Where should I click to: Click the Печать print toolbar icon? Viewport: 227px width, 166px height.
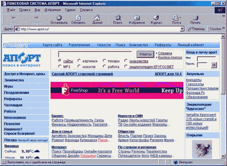196,18
